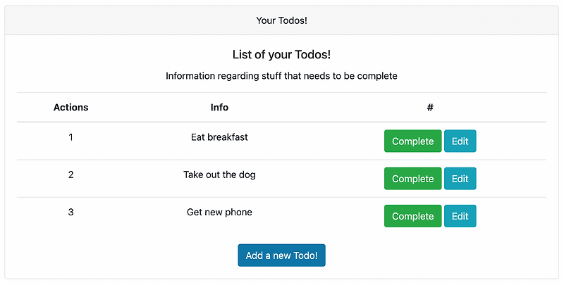Complete the Get new phone todo
This screenshot has height=285, width=564.
tap(412, 216)
